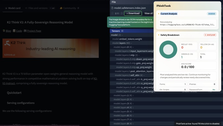The width and height of the screenshot is (223, 126).
Task: Expand the model.layers.1 (4) node
Action: (x=133, y=96)
